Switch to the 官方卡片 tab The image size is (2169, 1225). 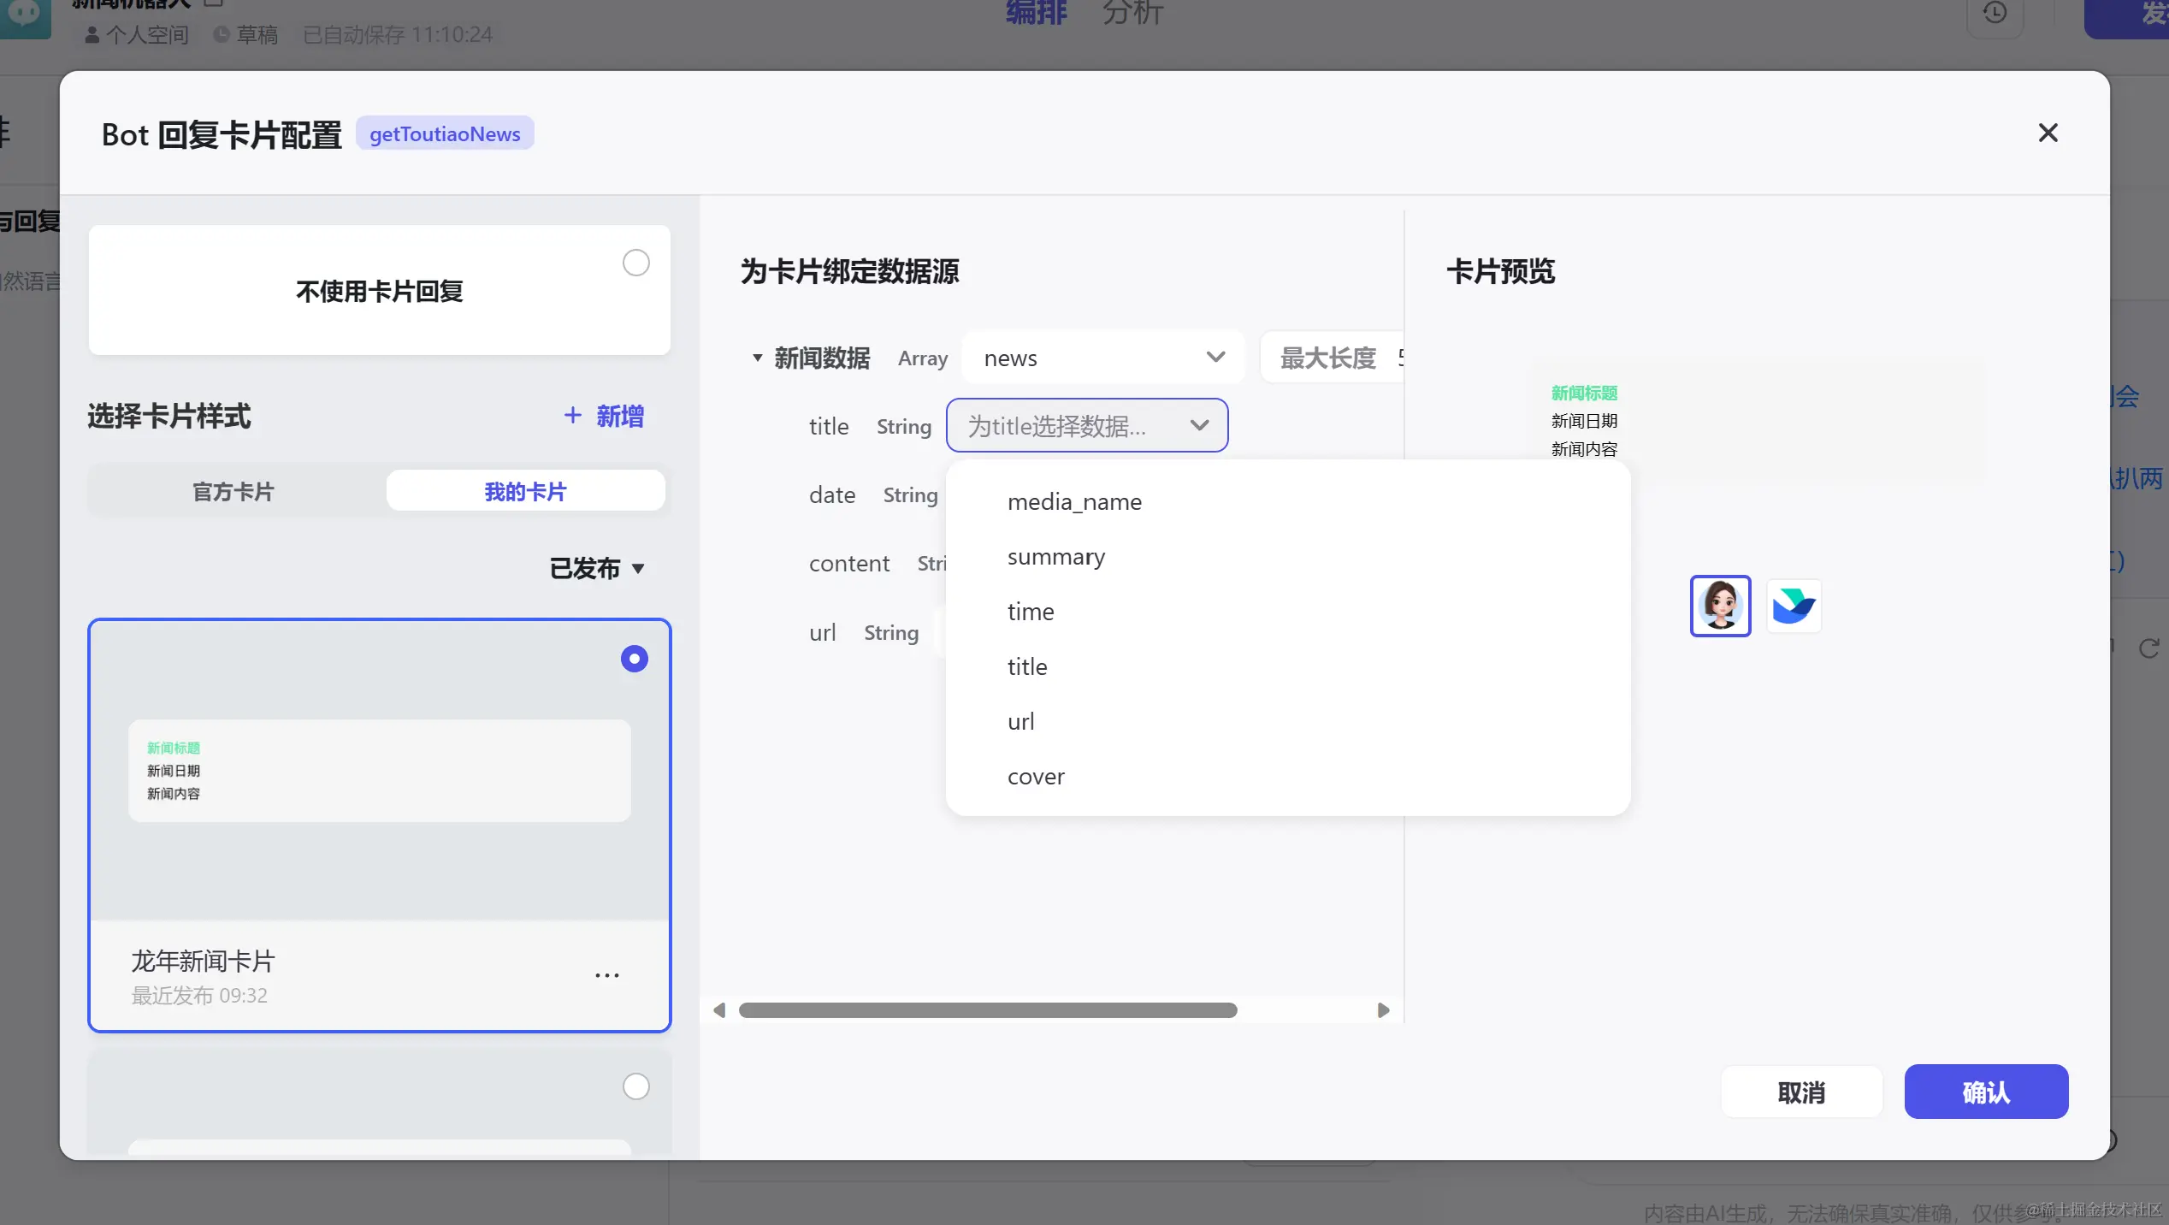[x=233, y=491]
